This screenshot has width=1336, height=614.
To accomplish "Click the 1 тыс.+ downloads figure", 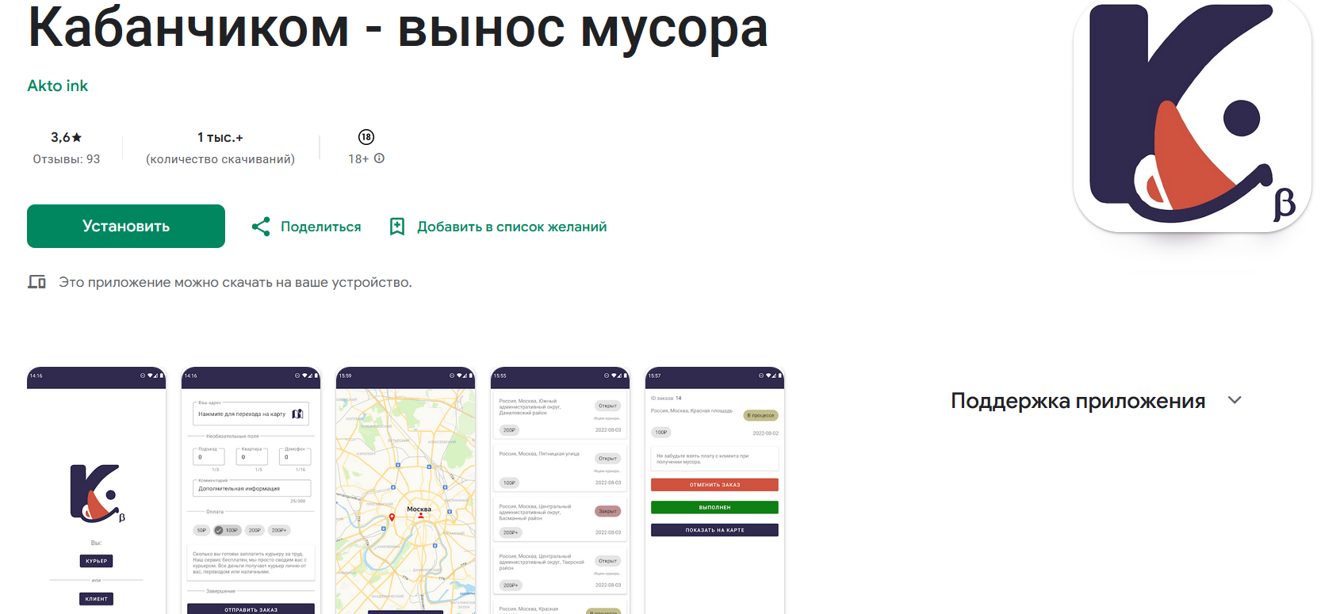I will coord(220,137).
